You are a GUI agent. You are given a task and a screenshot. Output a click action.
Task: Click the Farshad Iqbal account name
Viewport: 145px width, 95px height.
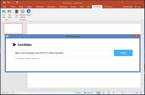(127, 7)
